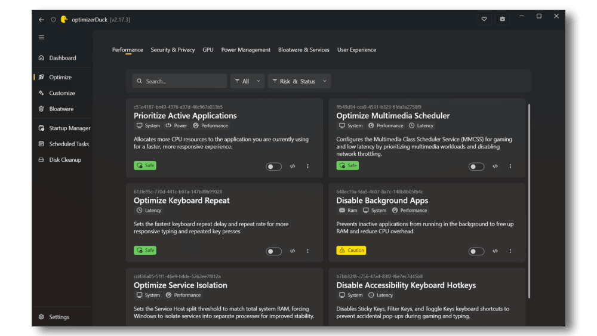
Task: Click the gift icon button
Action: (502, 19)
